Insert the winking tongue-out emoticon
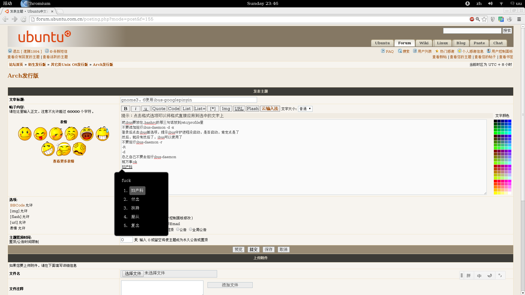The image size is (525, 295). pyautogui.click(x=40, y=134)
